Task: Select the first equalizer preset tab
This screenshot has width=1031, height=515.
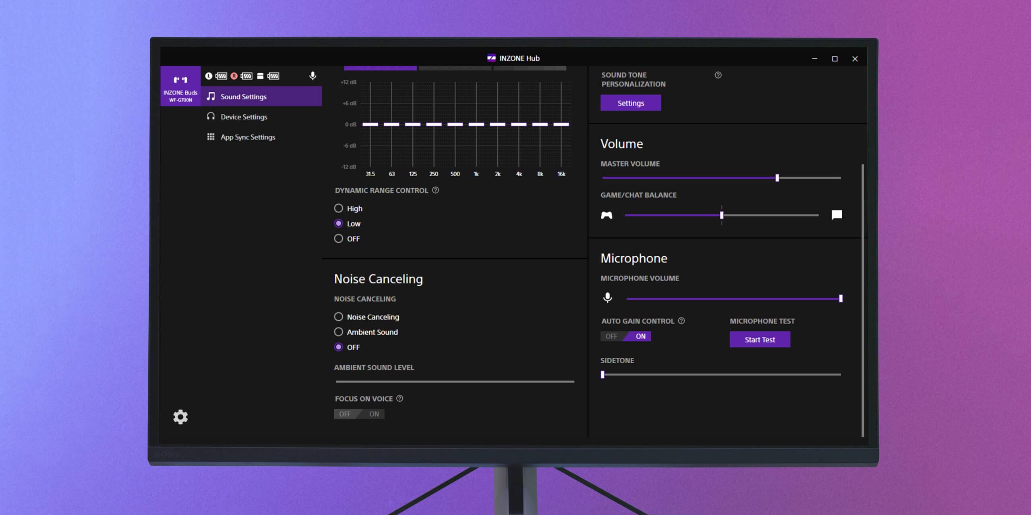Action: coord(380,68)
